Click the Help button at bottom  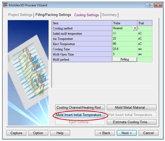tap(60, 133)
